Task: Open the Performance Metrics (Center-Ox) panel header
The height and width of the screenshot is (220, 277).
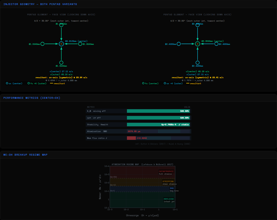Action: tap(138, 98)
